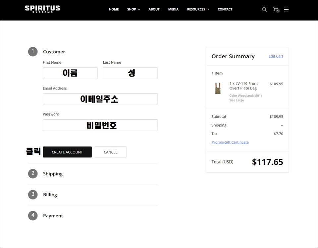
Task: Click into the Email Address field
Action: pos(100,99)
